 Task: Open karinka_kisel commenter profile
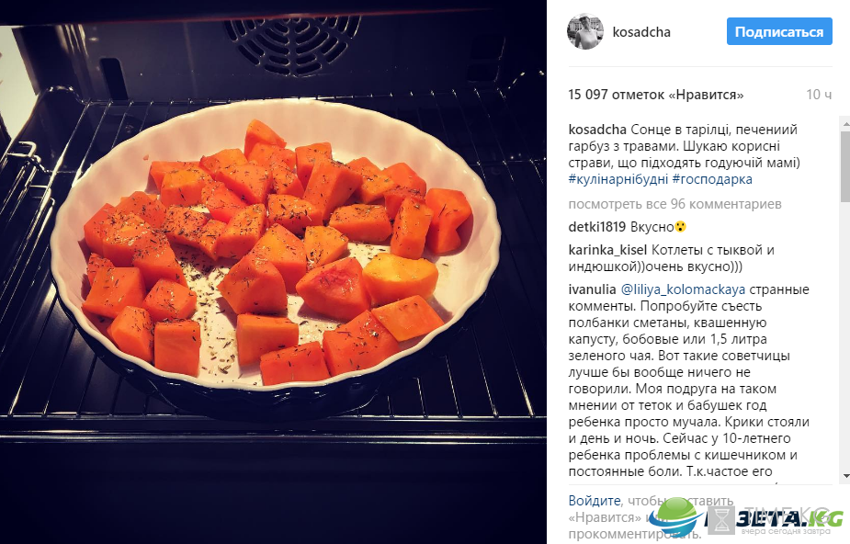tap(607, 250)
